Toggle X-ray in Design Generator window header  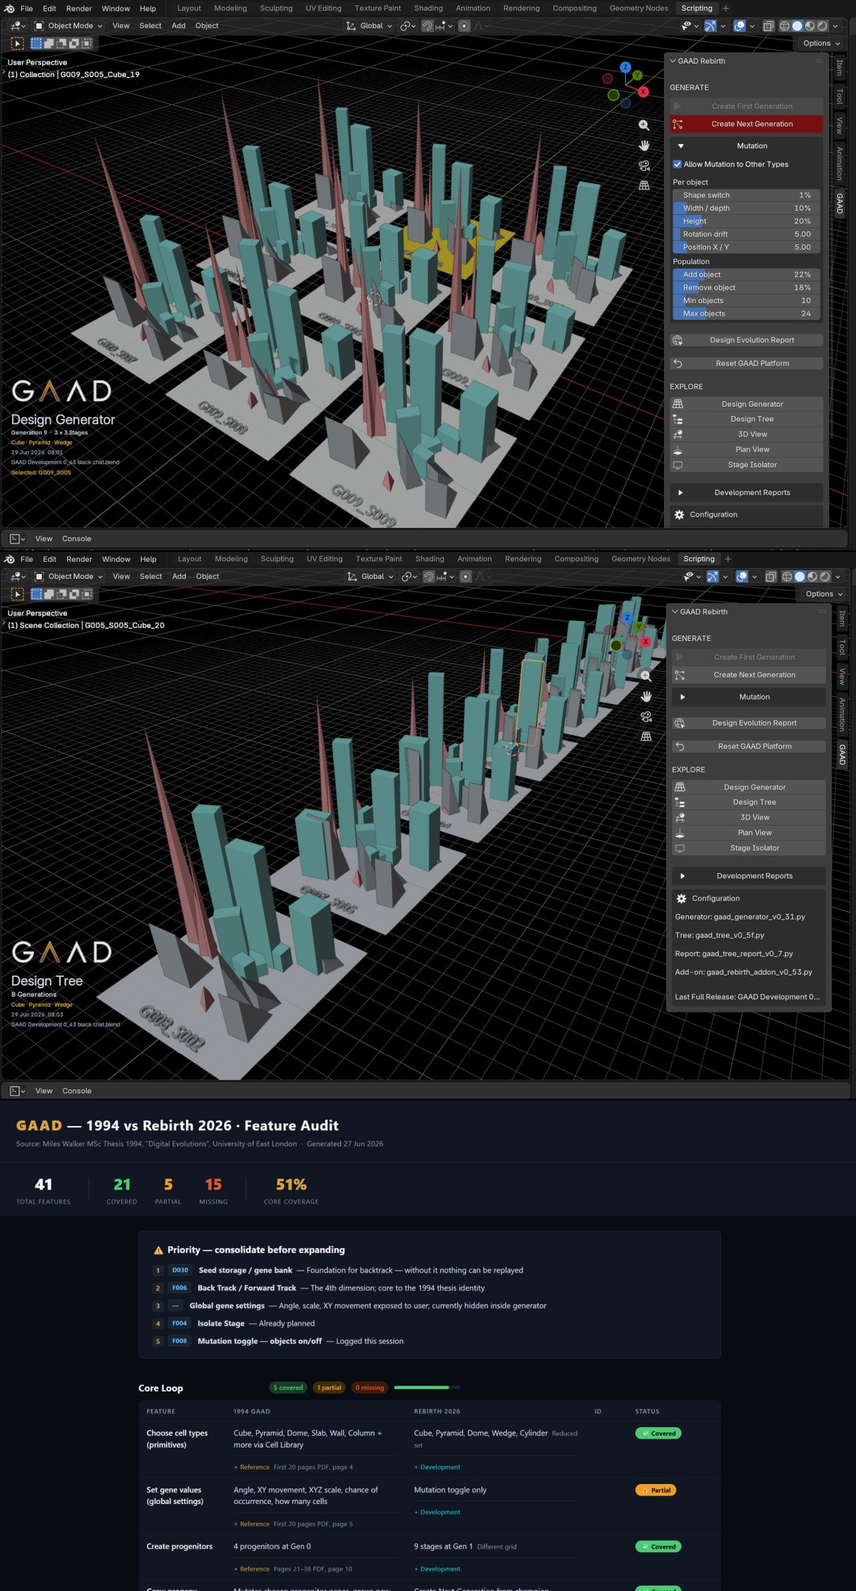tap(768, 26)
